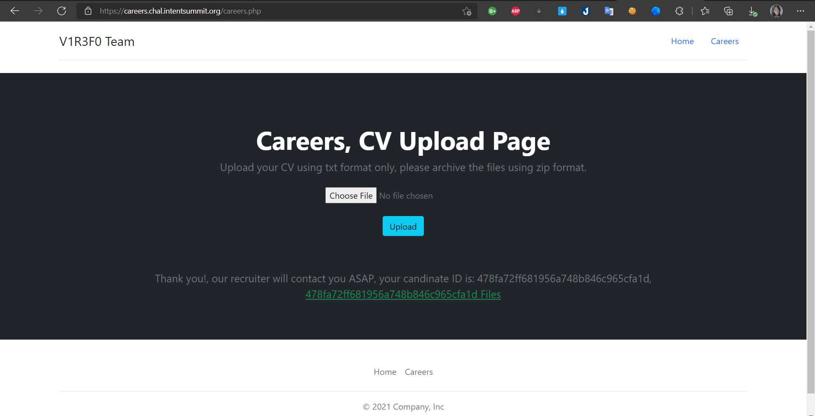
Task: Open the user profile avatar
Action: click(x=776, y=11)
